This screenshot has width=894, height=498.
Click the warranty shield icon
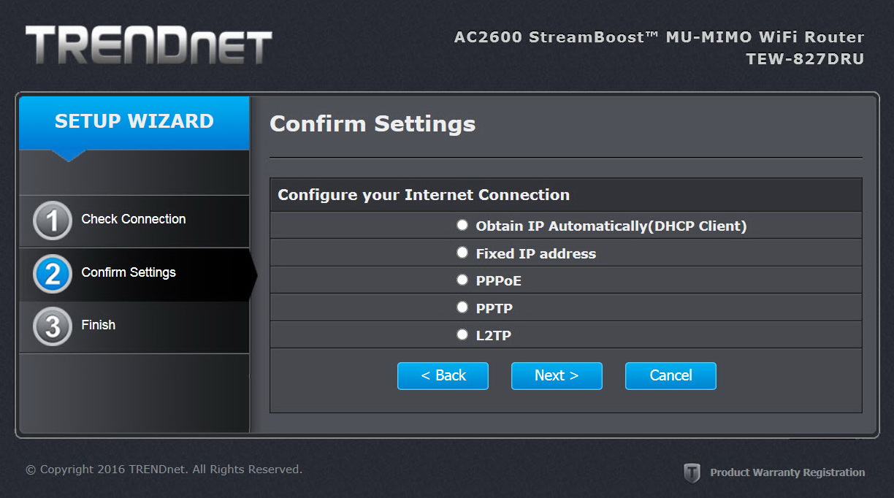(x=692, y=472)
